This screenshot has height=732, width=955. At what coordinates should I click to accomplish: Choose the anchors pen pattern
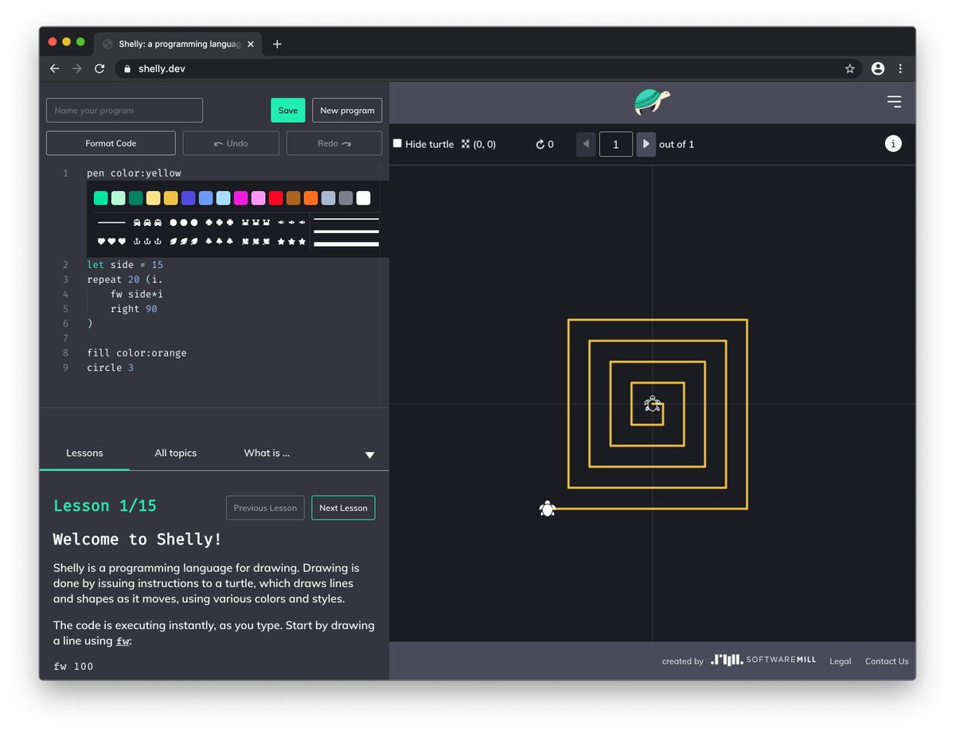pyautogui.click(x=147, y=241)
